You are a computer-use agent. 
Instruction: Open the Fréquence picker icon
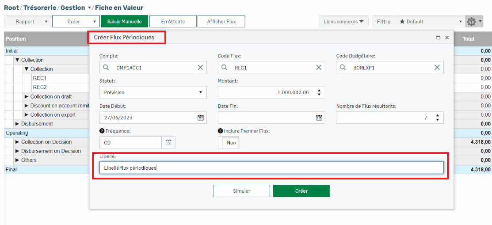click(x=168, y=142)
